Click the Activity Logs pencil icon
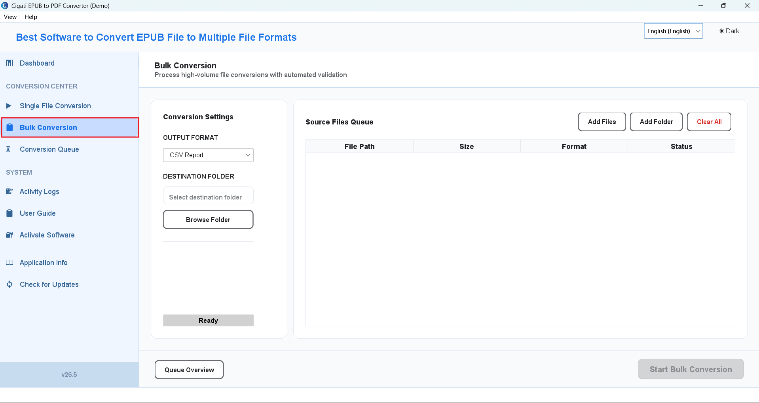759x403 pixels. 9,191
